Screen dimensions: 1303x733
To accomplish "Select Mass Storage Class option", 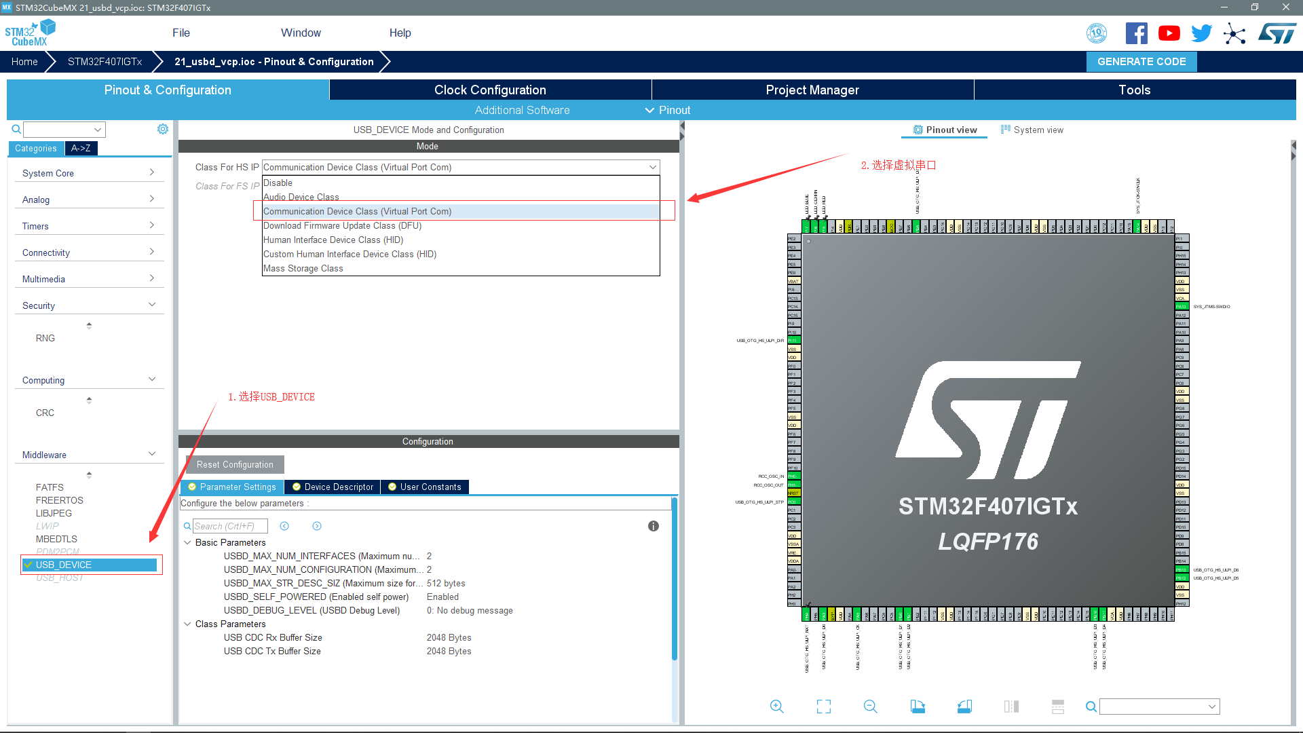I will (x=461, y=268).
